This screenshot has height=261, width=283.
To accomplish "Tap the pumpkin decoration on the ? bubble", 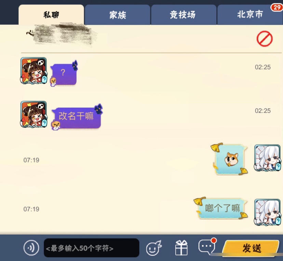I will click(x=53, y=82).
